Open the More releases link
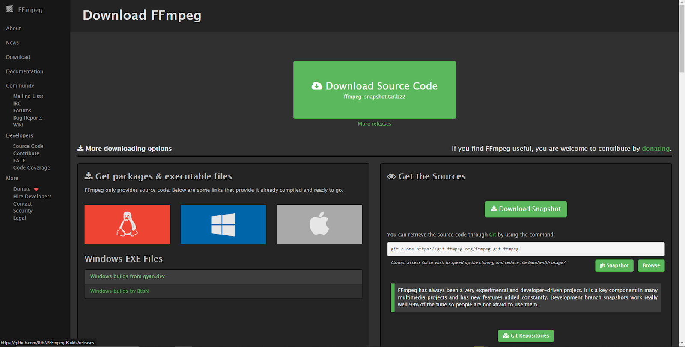685x347 pixels. [x=375, y=124]
